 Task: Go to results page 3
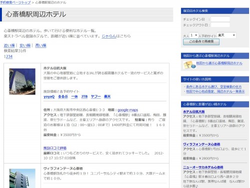click(9, 56)
